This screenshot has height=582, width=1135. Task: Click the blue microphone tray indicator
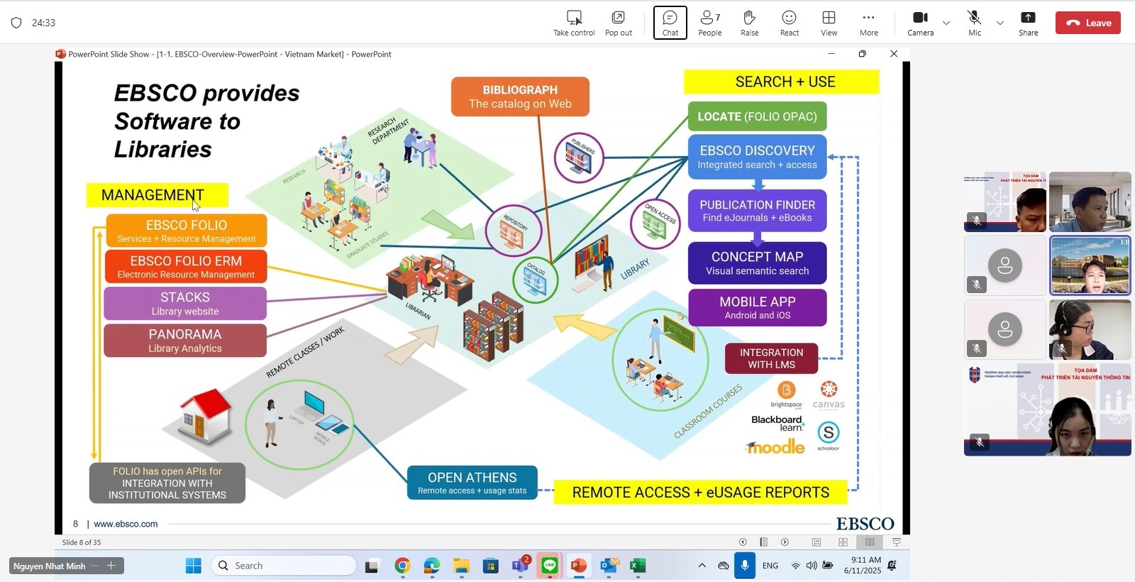[745, 566]
